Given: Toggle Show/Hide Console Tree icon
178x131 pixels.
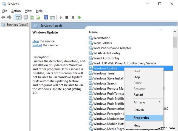Looking at the screenshot, I should [18, 17].
